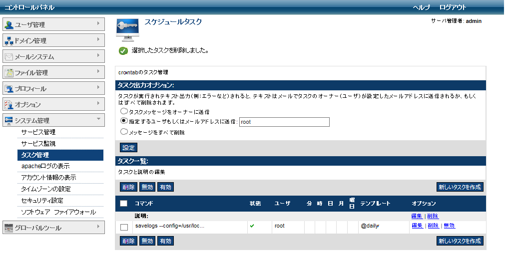Check the savelogs task row checkbox
Screen dimensions: 505x259
(x=124, y=227)
